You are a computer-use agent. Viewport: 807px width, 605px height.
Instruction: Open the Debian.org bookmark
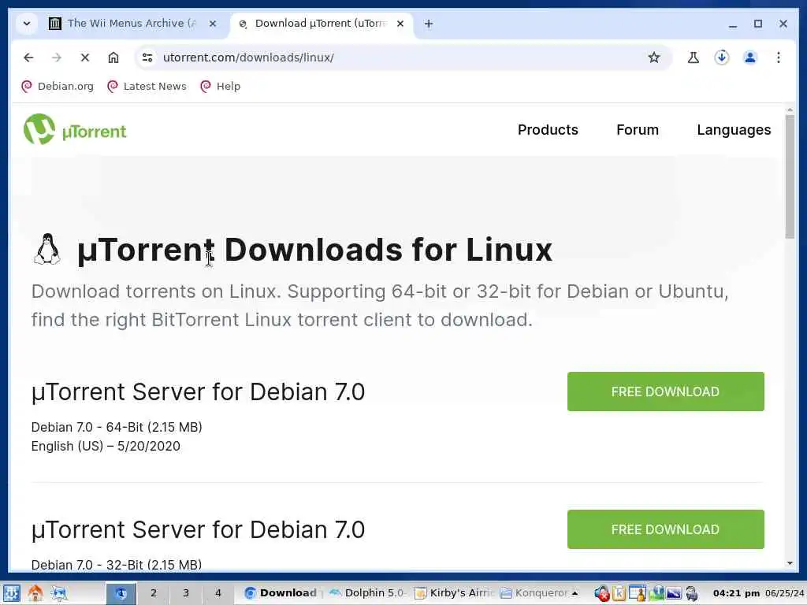coord(58,87)
